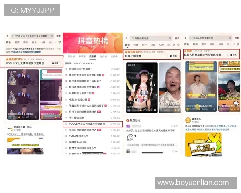This screenshot has width=241, height=193.
Task: Open hot list item 电影21世纪口碑
Action: (x=93, y=99)
